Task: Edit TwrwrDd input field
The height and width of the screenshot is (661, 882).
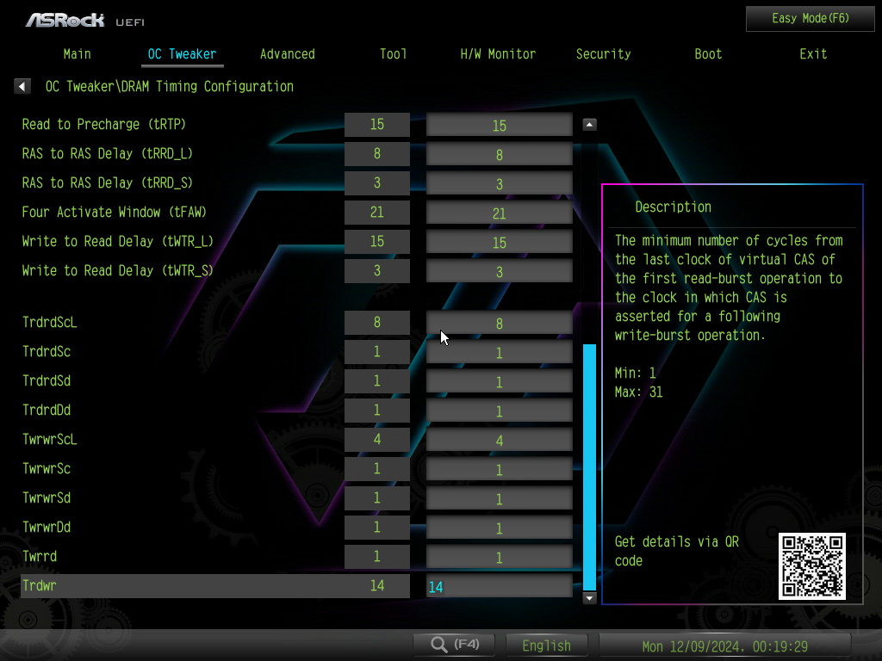Action: pos(499,528)
